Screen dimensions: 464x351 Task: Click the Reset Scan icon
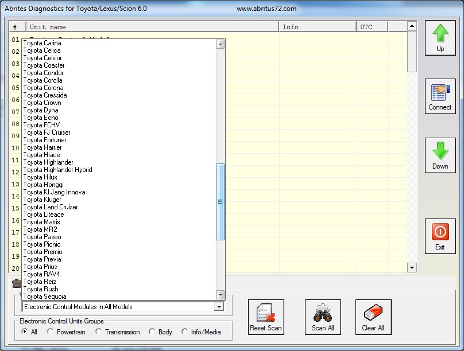pos(266,313)
